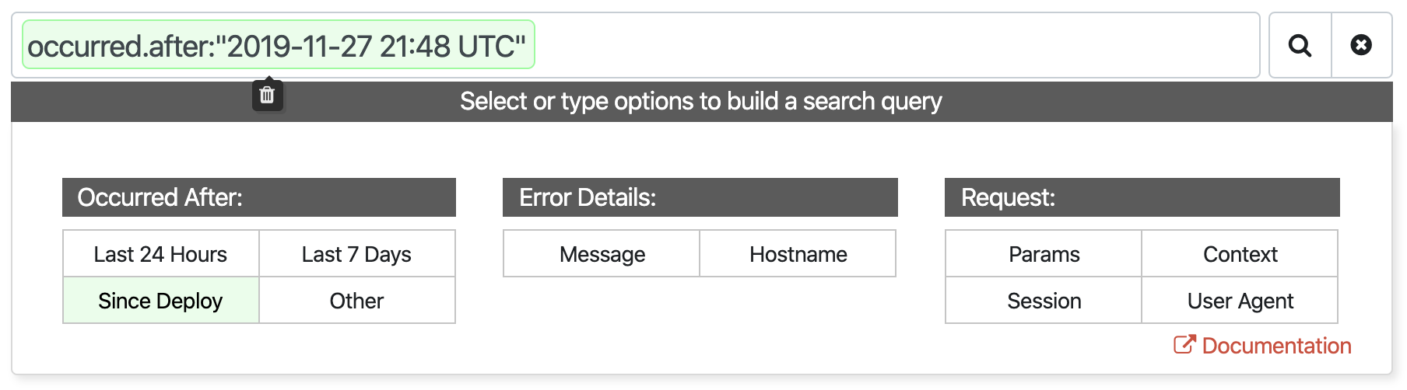Image resolution: width=1407 pixels, height=390 pixels.
Task: Select the Session request option
Action: tap(1044, 301)
